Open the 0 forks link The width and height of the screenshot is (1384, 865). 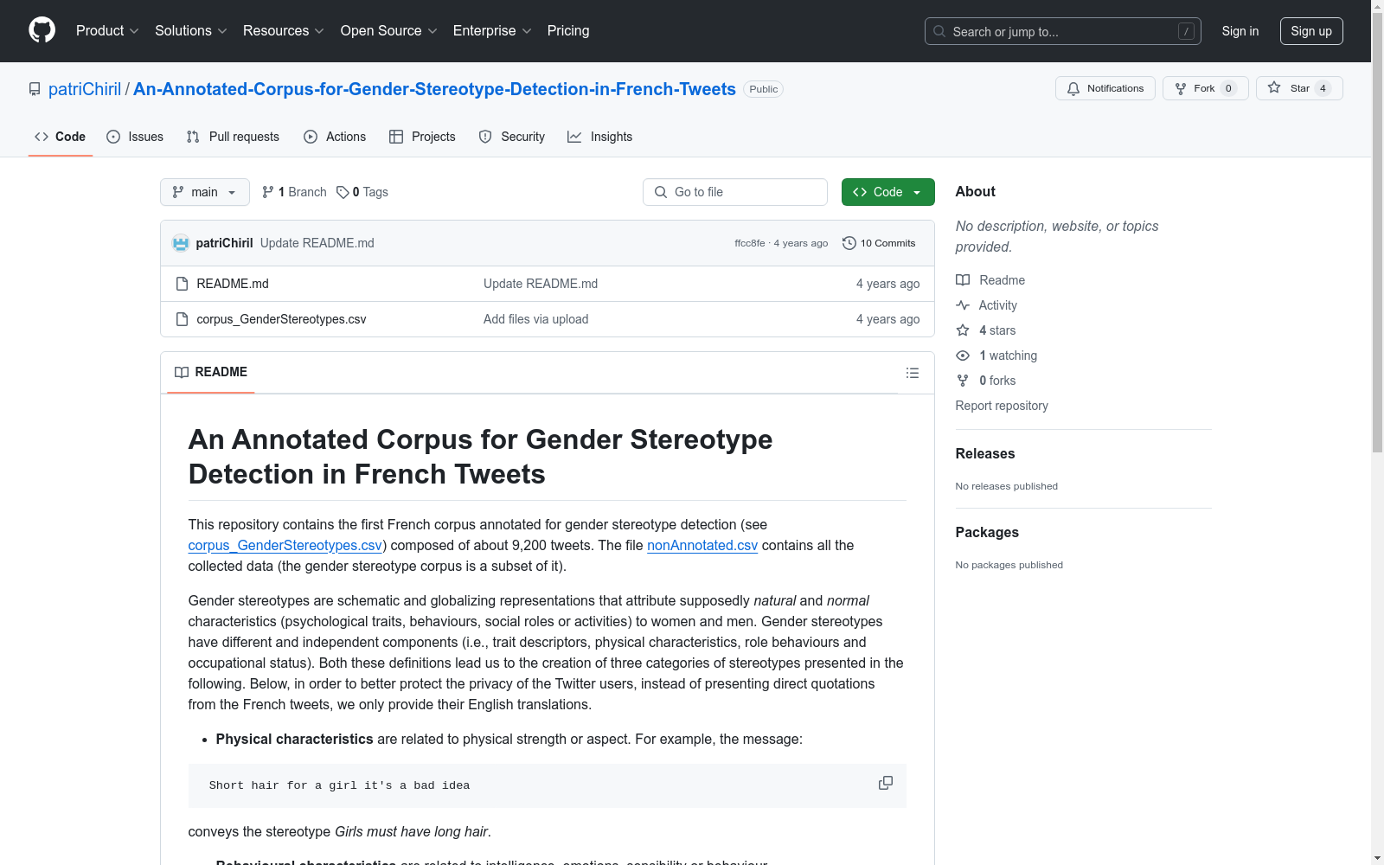coord(986,381)
